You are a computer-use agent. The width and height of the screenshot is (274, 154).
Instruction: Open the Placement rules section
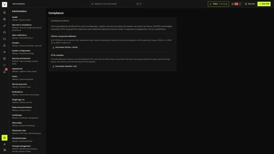click(x=27, y=132)
